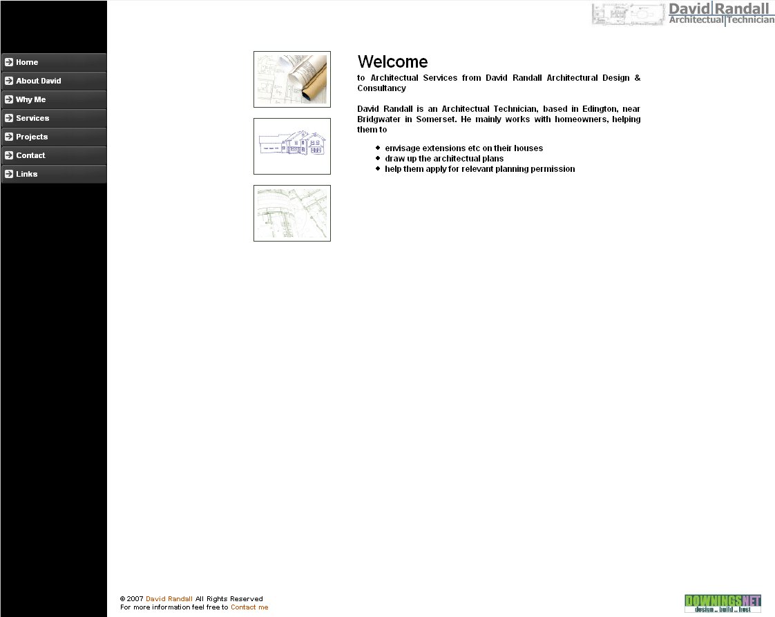The width and height of the screenshot is (775, 617).
Task: View the curved floor plan thumbnail
Action: [x=292, y=213]
